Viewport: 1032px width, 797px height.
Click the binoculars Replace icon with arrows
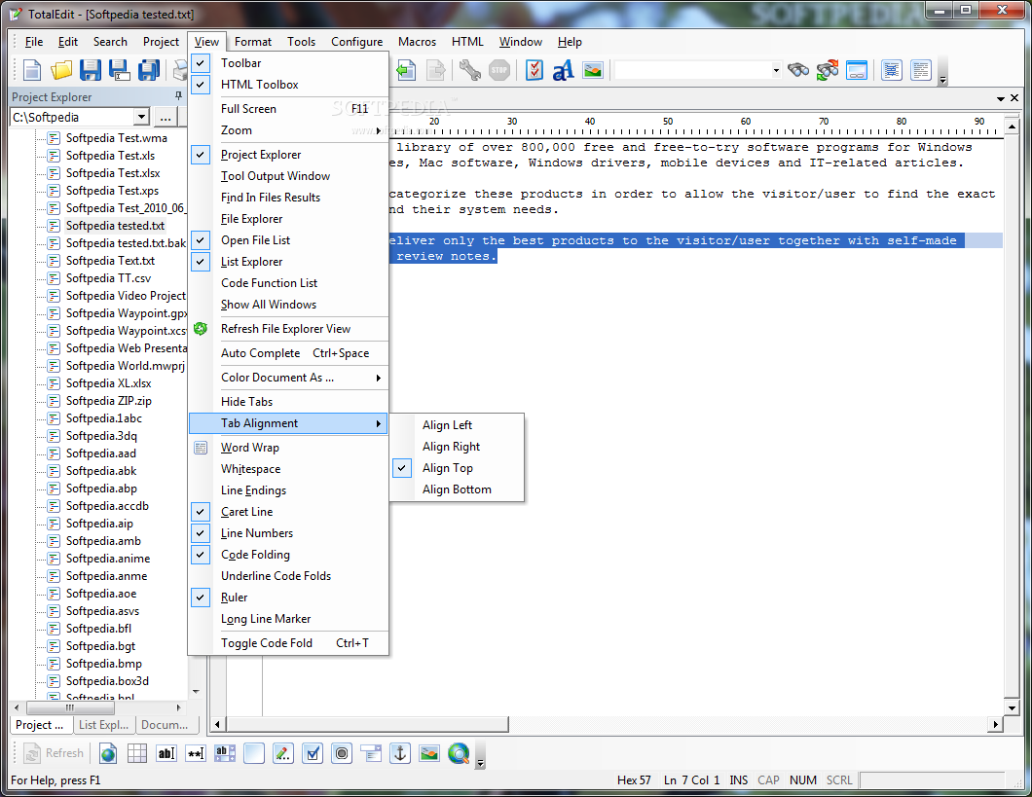pos(828,70)
